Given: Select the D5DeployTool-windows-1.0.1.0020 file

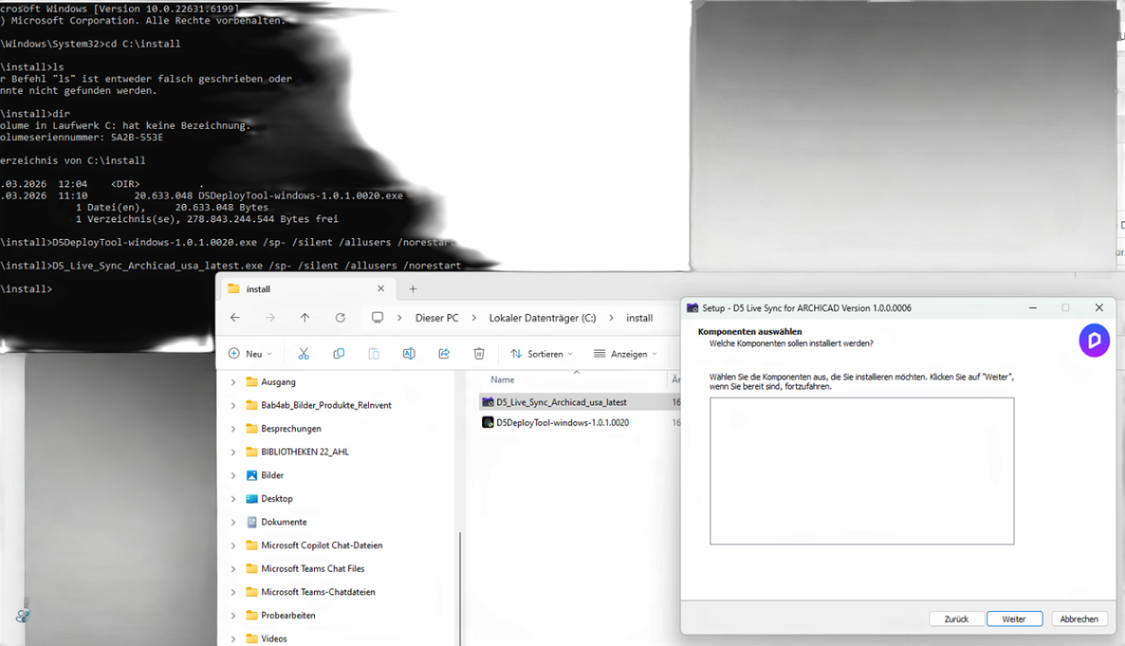Looking at the screenshot, I should click(562, 423).
